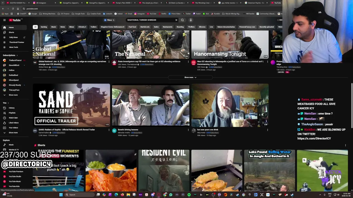Expand Show more under Subscriptions
The width and height of the screenshot is (353, 198).
point(15,95)
